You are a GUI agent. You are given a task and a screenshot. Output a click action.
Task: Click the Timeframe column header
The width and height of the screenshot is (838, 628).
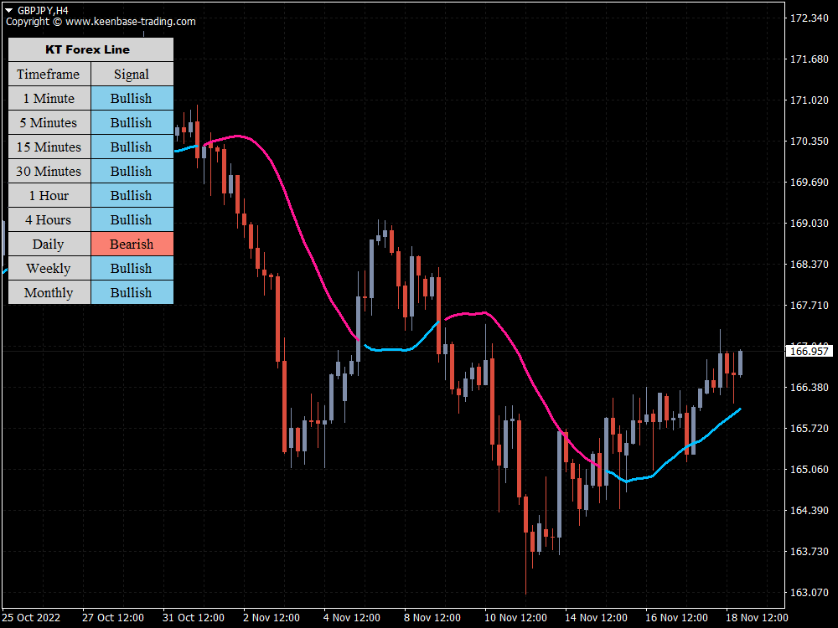[49, 74]
